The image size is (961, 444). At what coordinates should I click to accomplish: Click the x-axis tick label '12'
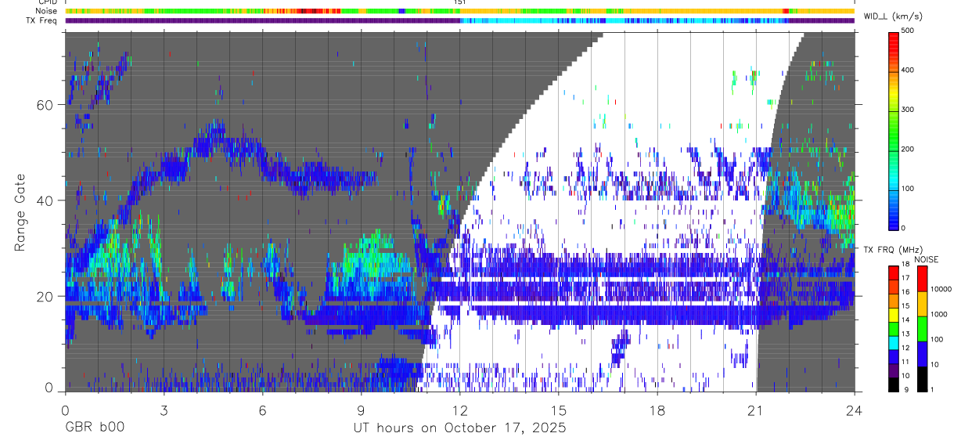tap(459, 410)
